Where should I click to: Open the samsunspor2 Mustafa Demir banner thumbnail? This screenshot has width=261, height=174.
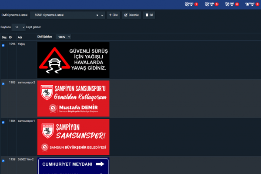[x=74, y=99]
